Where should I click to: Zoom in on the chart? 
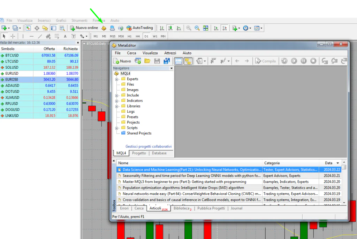pos(189,28)
